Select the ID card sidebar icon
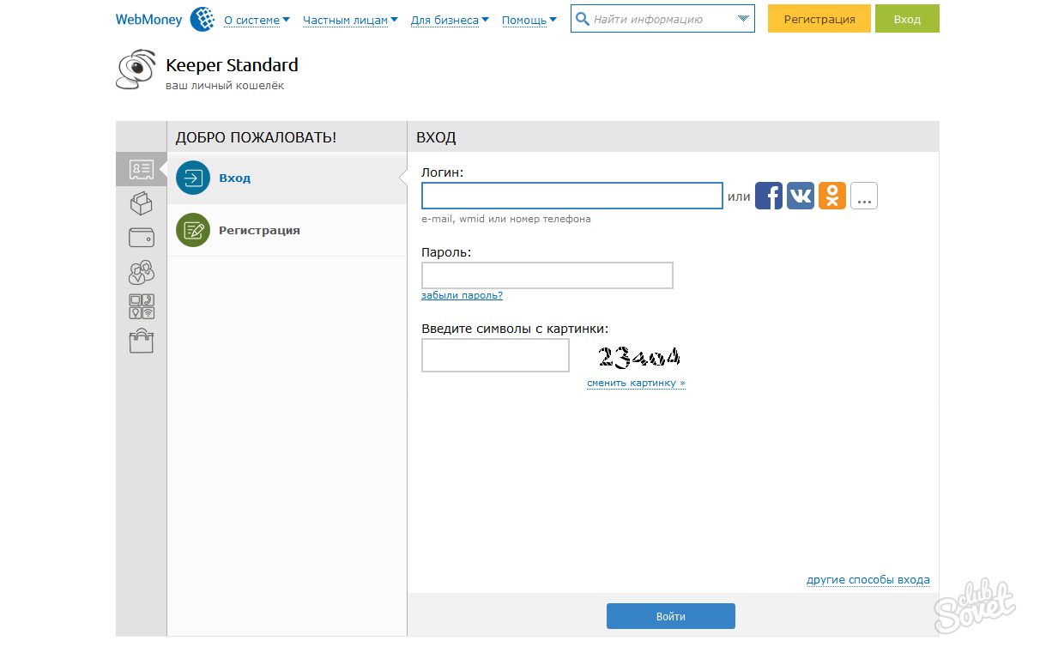 (141, 169)
